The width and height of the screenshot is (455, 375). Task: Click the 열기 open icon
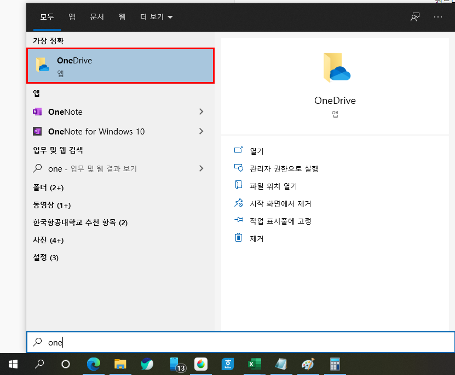tap(239, 150)
